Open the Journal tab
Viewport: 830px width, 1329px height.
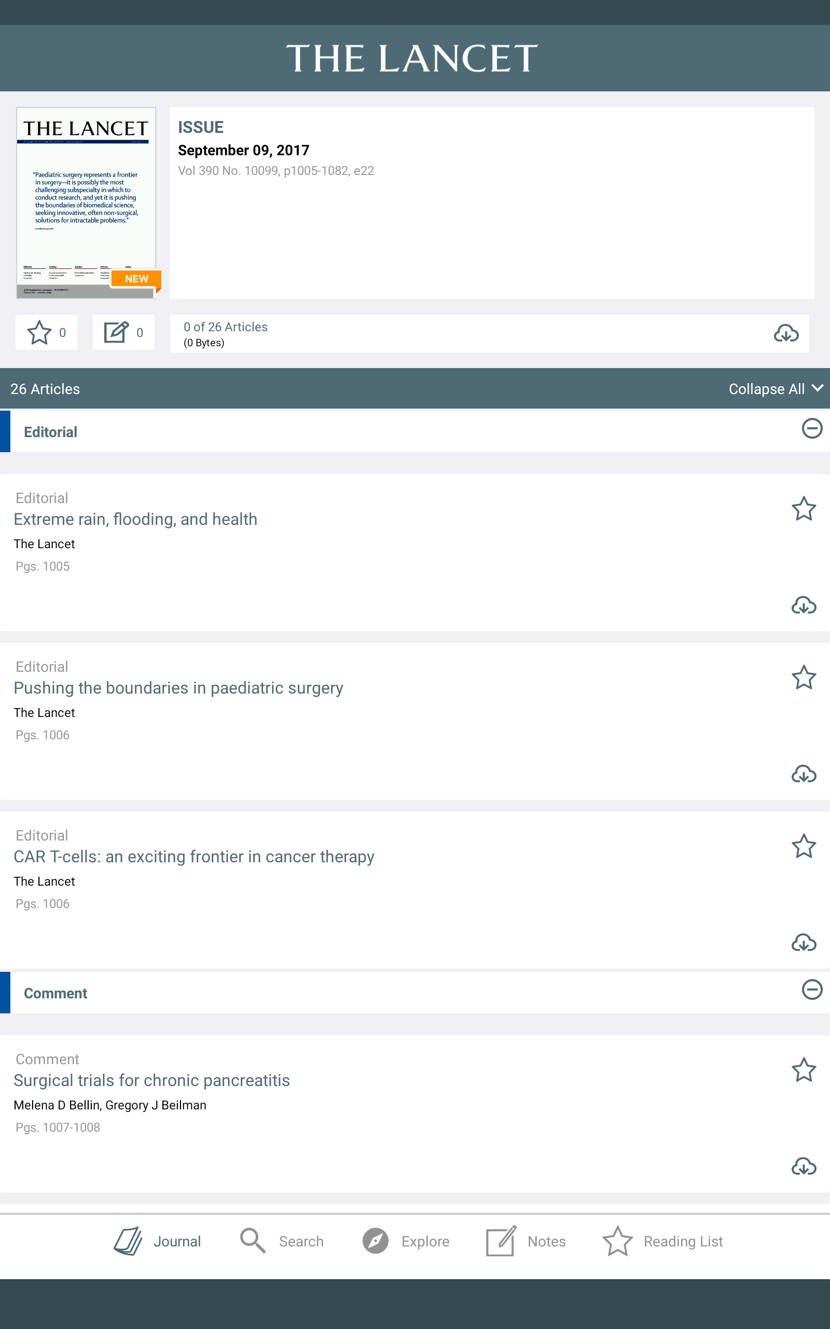[158, 1241]
